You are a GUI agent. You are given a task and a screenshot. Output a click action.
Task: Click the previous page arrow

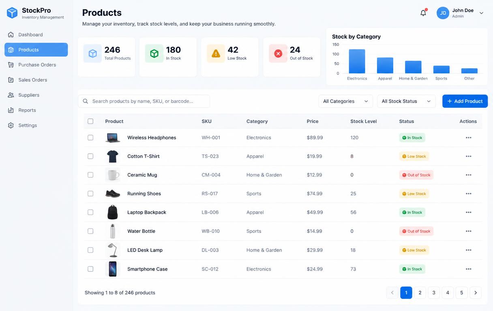[392, 293]
